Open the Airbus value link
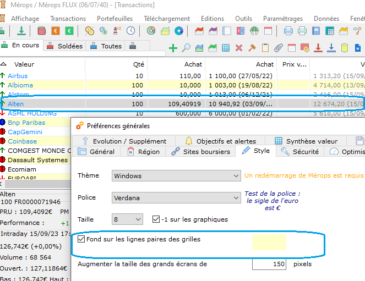 coord(18,76)
